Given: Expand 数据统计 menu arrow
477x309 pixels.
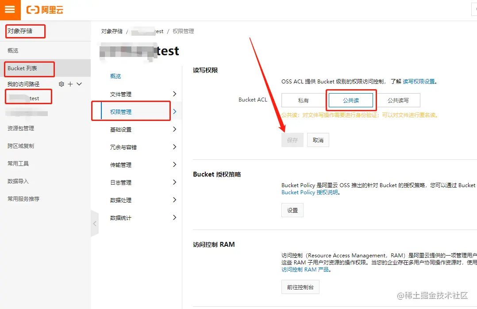Looking at the screenshot, I should [175, 217].
